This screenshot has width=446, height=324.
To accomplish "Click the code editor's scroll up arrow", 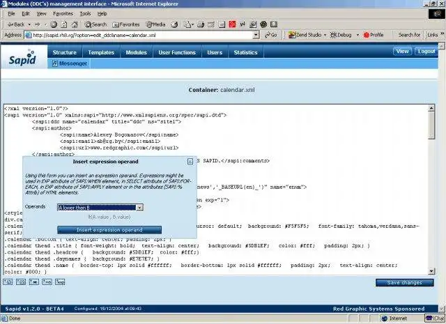I will (x=431, y=108).
